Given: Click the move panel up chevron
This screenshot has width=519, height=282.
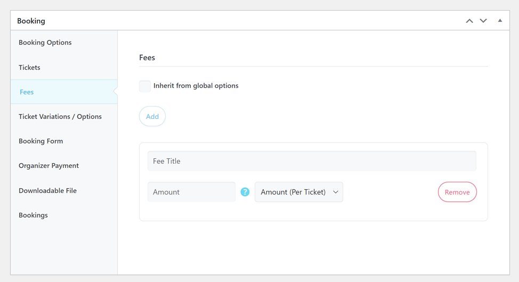Looking at the screenshot, I should point(469,21).
